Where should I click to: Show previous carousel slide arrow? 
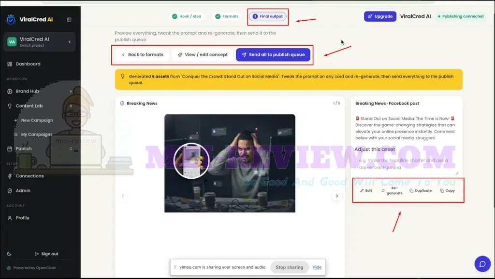(x=123, y=196)
